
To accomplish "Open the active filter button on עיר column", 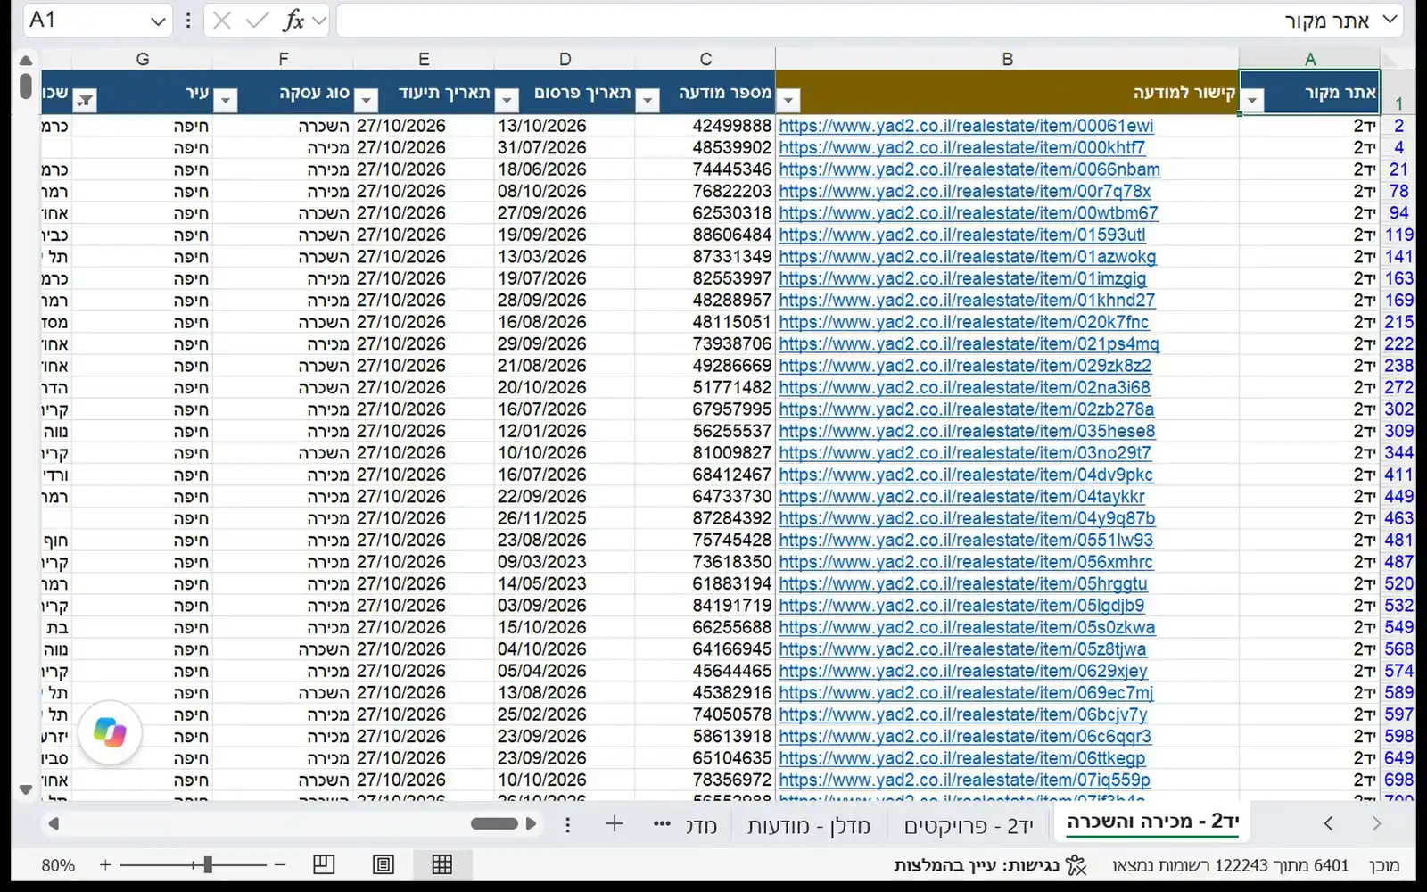I will point(85,100).
